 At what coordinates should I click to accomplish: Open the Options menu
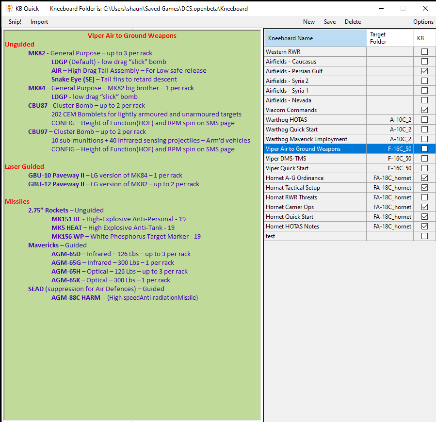click(x=423, y=22)
